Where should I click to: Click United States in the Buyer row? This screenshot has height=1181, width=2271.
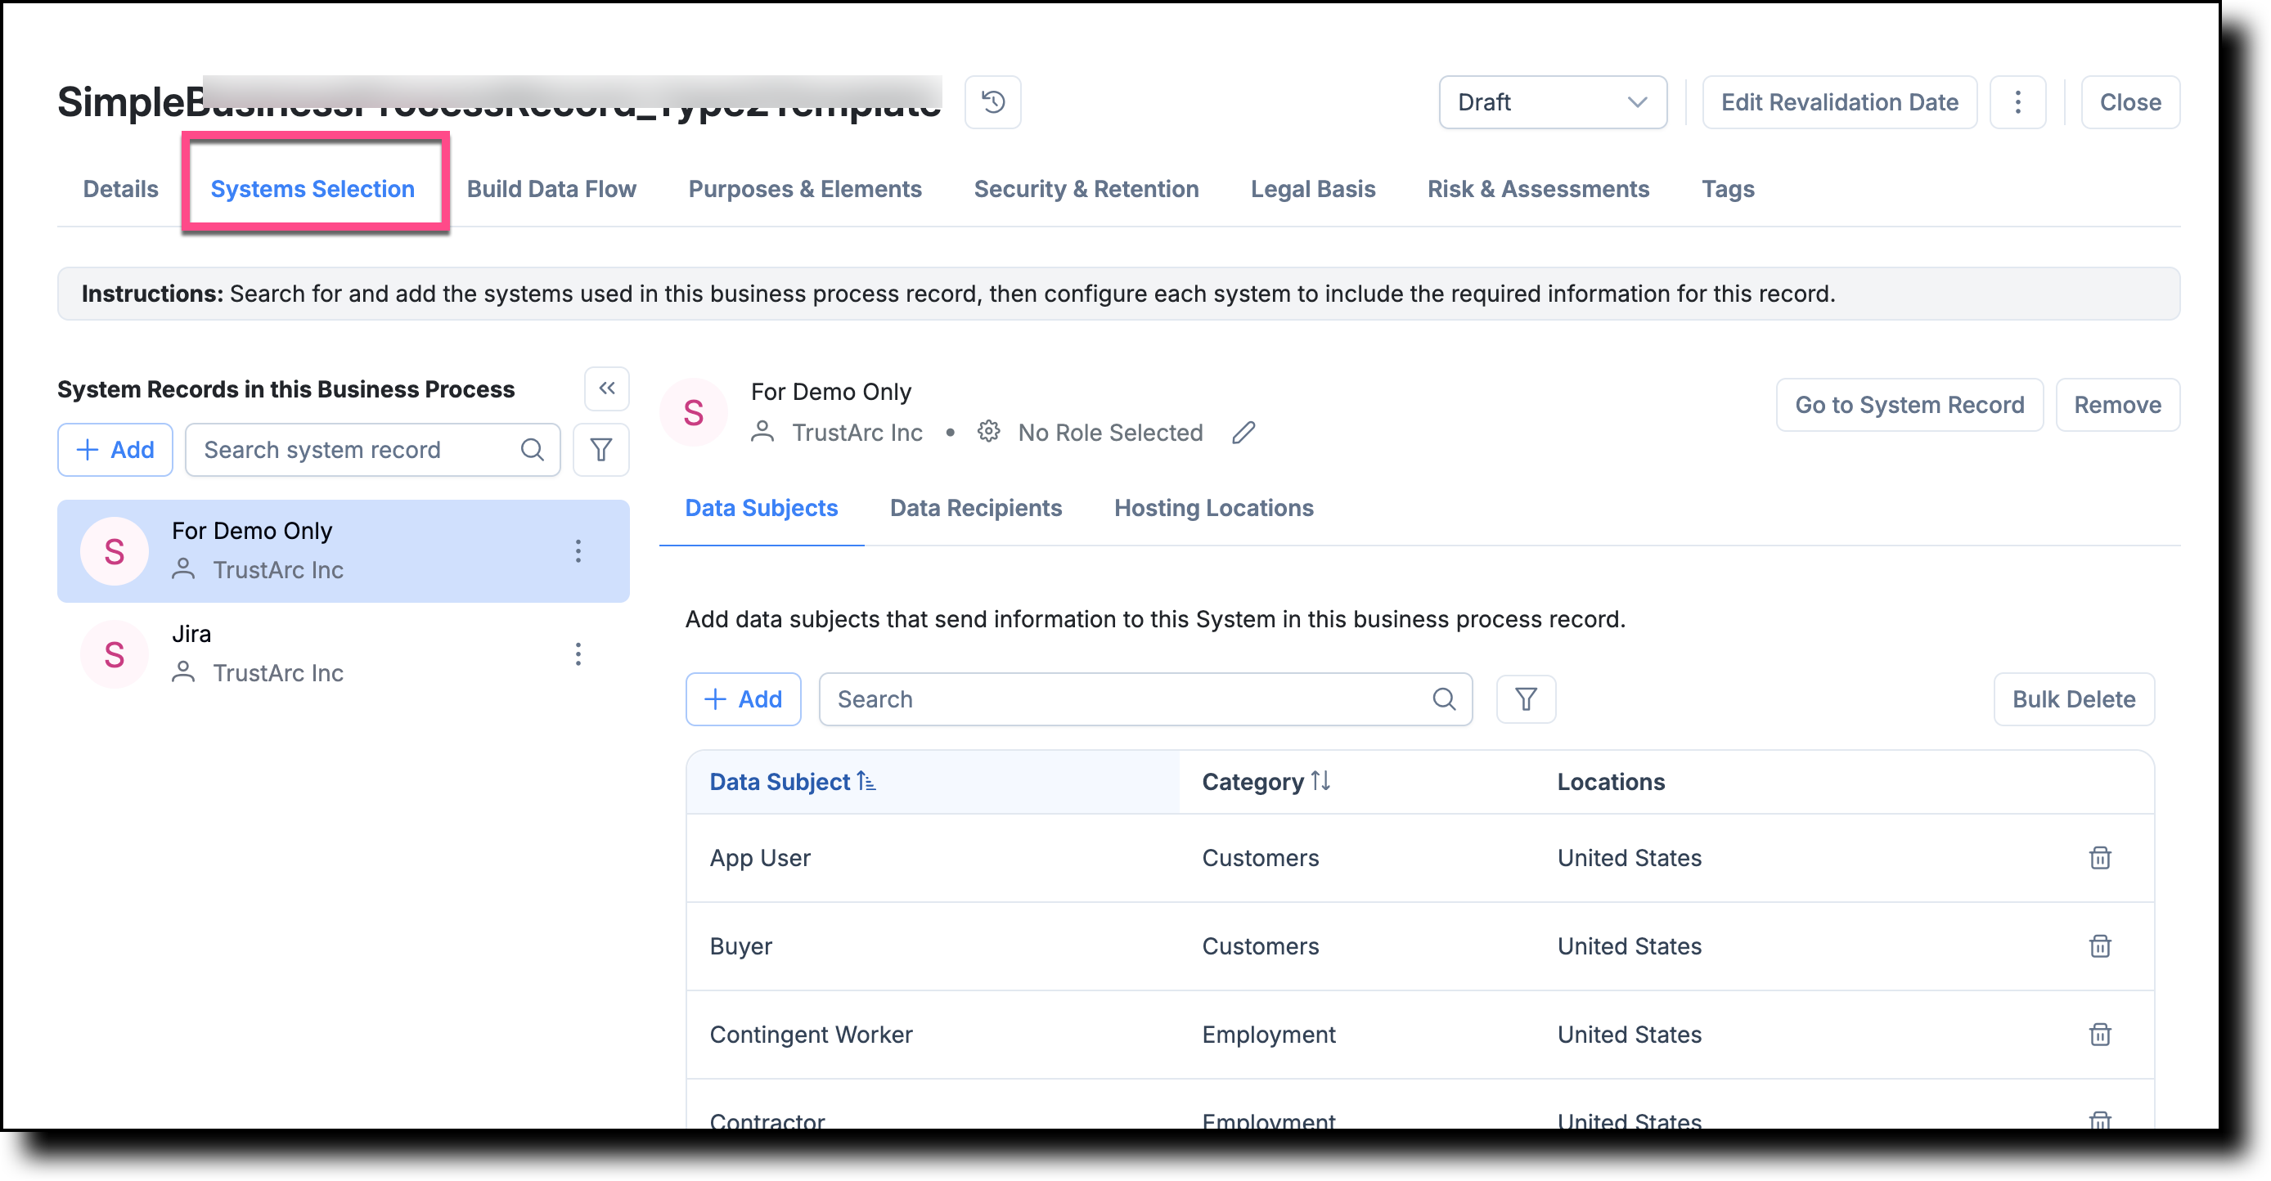[x=1629, y=946]
